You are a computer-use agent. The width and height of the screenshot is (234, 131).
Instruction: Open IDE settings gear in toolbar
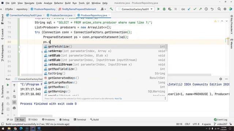click(x=225, y=9)
